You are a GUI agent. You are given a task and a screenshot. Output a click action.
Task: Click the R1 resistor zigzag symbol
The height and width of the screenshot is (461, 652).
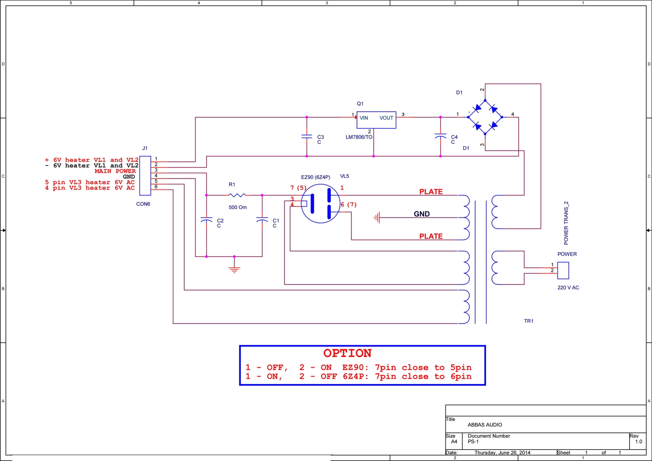pos(237,195)
